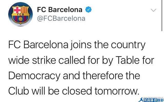Click the blue verified badge checkmark
The width and height of the screenshot is (164, 102).
(88, 9)
